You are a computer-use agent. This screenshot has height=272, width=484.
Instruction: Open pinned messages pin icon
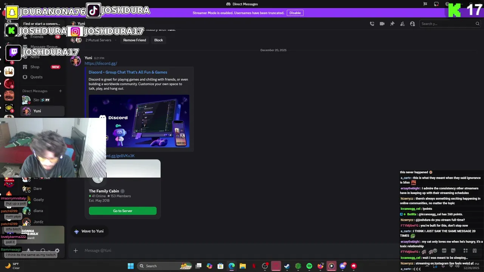coord(392,24)
